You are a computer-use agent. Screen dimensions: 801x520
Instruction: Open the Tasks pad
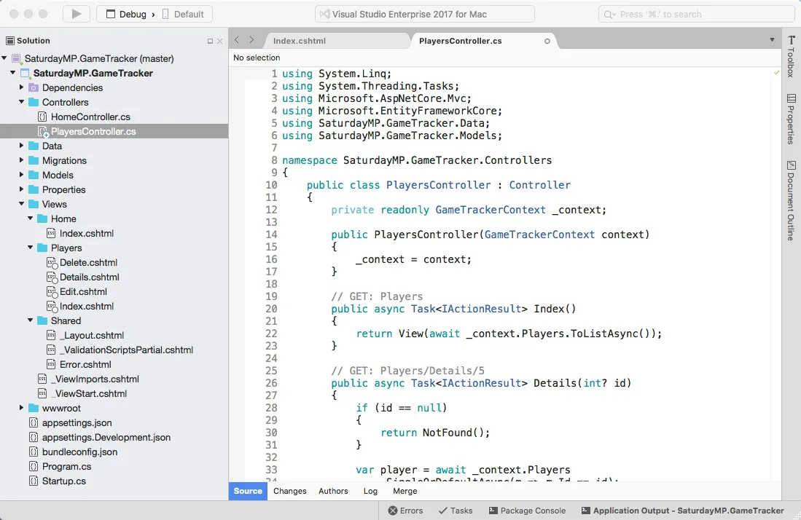point(456,511)
